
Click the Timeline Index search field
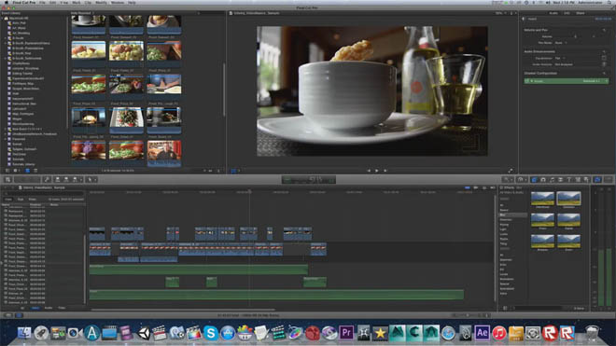(x=44, y=194)
